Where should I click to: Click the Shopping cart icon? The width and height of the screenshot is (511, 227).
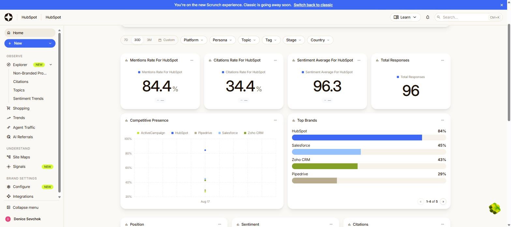8,108
